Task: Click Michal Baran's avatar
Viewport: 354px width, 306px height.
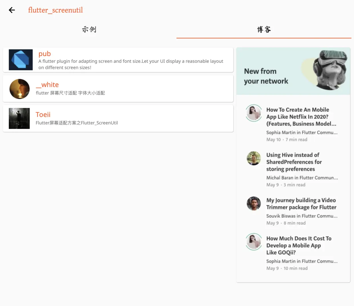Action: coord(254,158)
